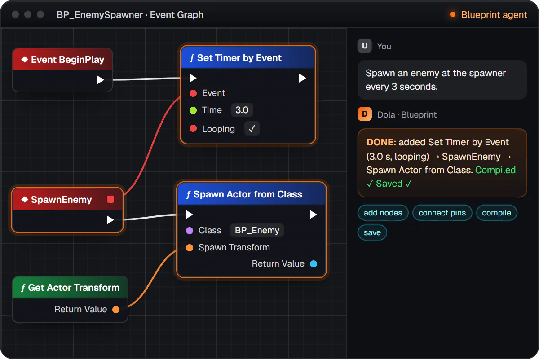Click the Set Timer by Event exec output pin
Viewport: 539px width, 359px height.
pos(302,78)
